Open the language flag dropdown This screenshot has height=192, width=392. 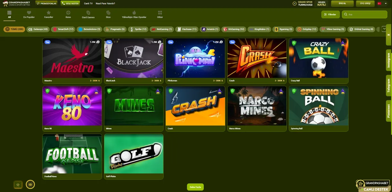[379, 4]
